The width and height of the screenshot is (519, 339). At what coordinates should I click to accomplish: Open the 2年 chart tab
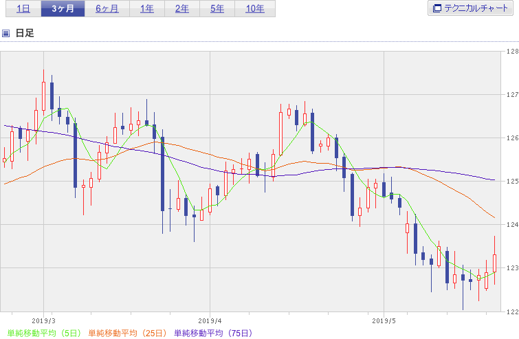pyautogui.click(x=182, y=9)
